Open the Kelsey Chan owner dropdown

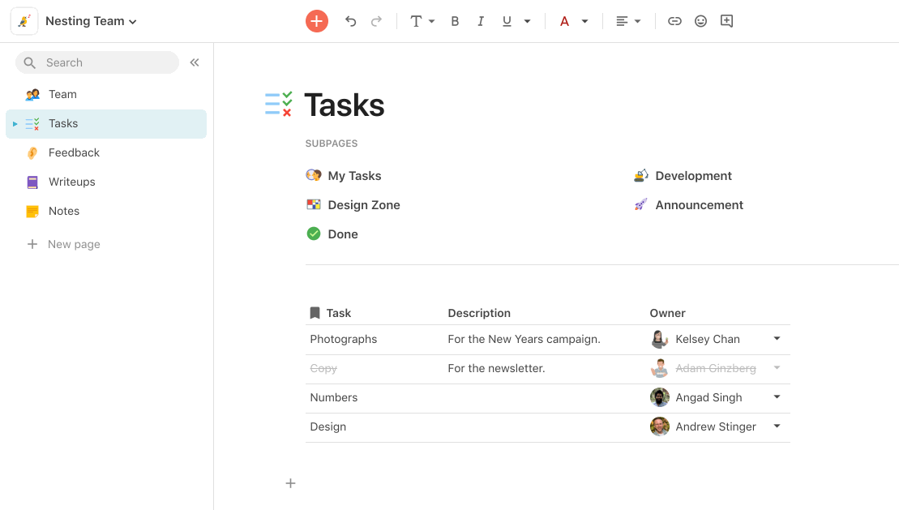(777, 338)
